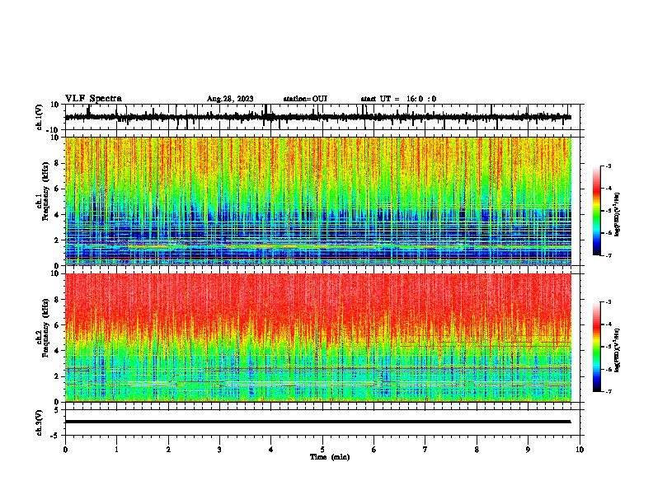Screen dimensions: 653x504
Task: Click tick label "5" on the Time axis
Action: [x=322, y=450]
